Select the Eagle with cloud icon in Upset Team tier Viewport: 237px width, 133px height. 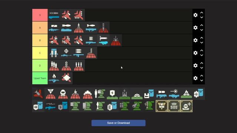pyautogui.click(x=66, y=78)
